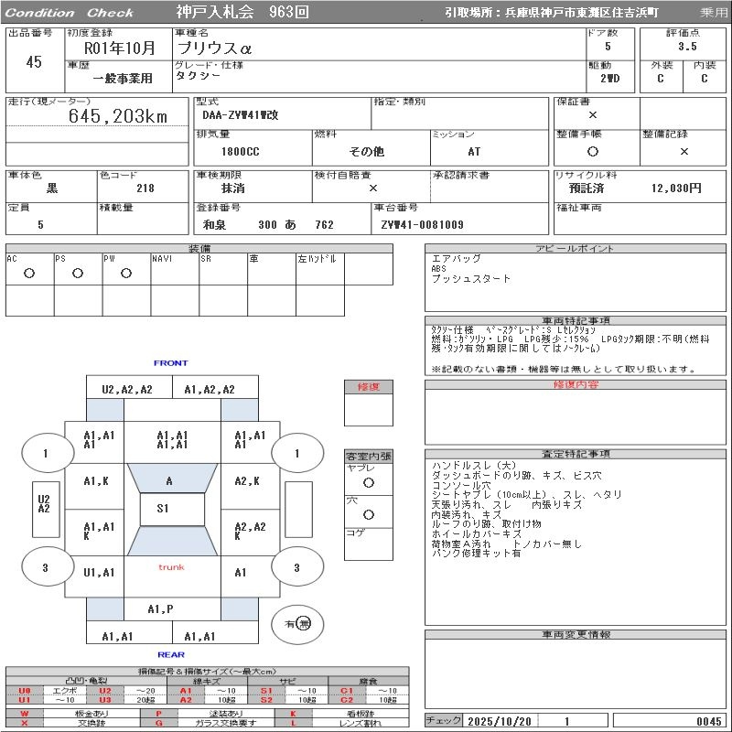The height and width of the screenshot is (732, 732).
Task: Click the PS equipment circle mark
Action: pyautogui.click(x=78, y=273)
